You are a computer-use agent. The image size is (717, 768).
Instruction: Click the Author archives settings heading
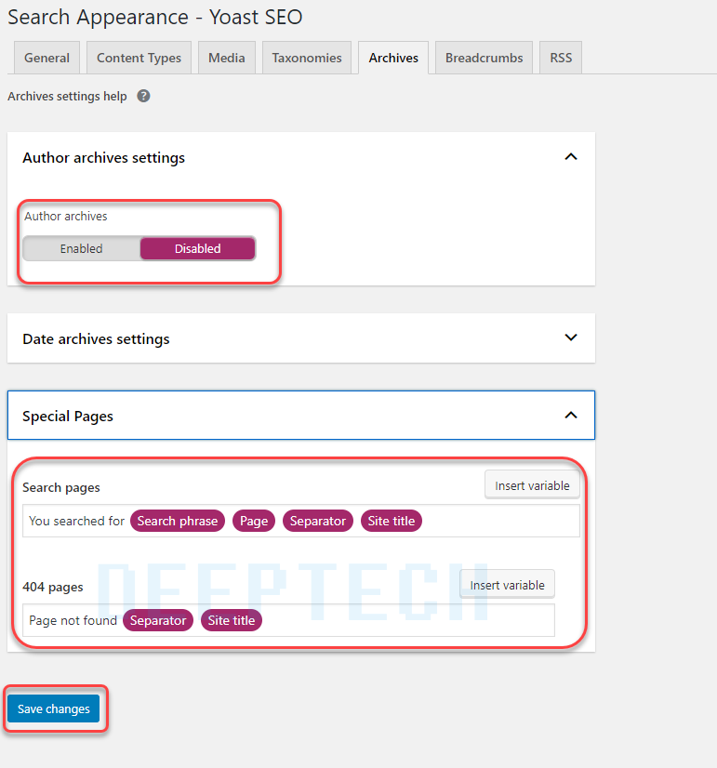tap(104, 158)
